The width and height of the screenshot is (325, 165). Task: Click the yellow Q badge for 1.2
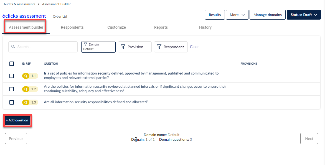[26, 89]
